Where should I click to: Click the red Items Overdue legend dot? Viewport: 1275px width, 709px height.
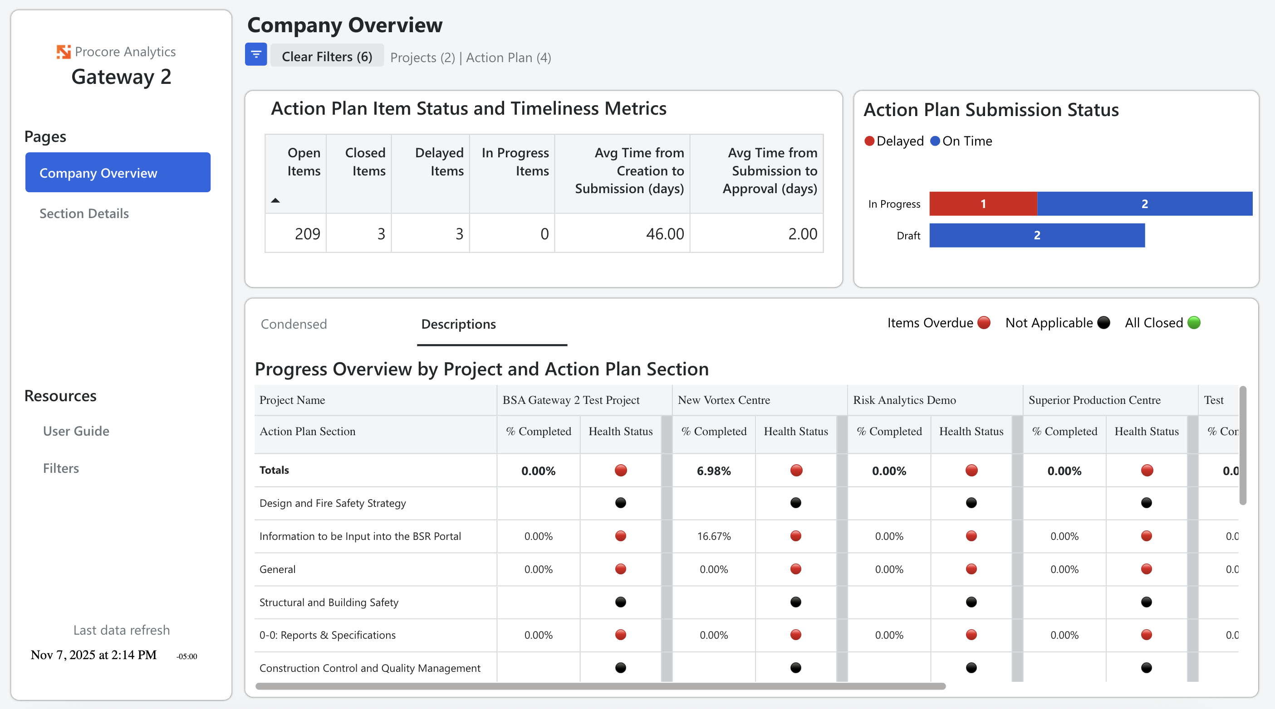click(984, 323)
